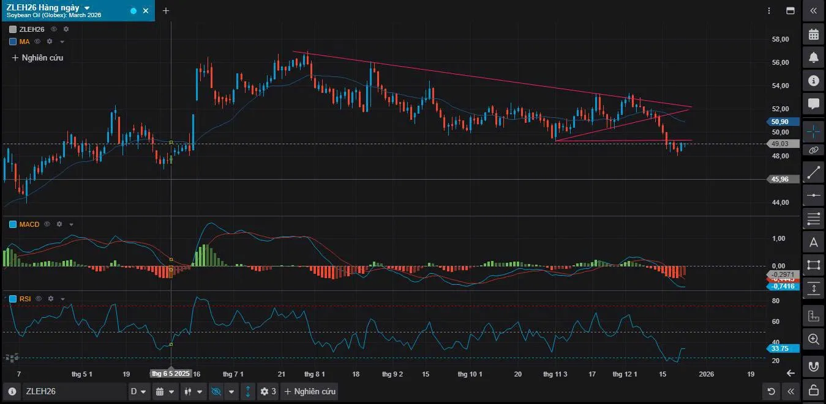Open the comment bubble in sidebar
The width and height of the screenshot is (826, 404).
point(813,103)
